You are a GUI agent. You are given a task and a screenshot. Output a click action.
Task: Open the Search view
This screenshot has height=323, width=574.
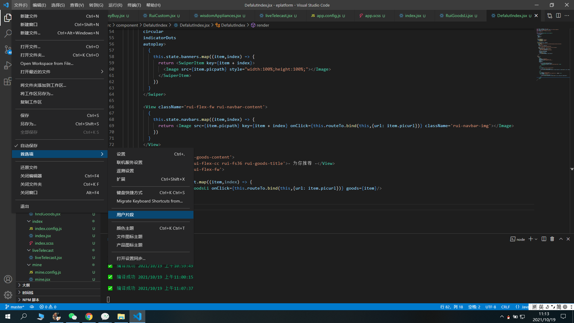click(x=8, y=33)
